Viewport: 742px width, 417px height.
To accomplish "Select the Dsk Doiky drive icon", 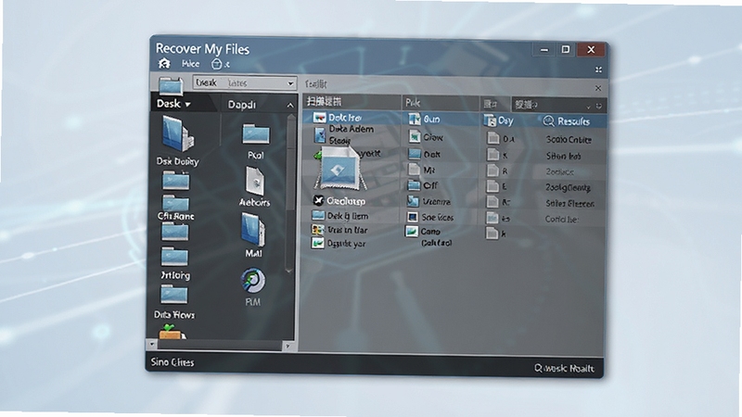I will pyautogui.click(x=177, y=133).
